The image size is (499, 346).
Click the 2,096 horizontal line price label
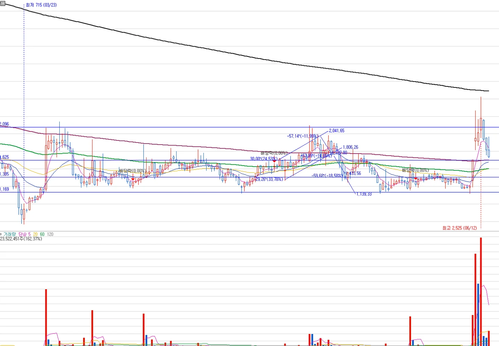coord(5,124)
